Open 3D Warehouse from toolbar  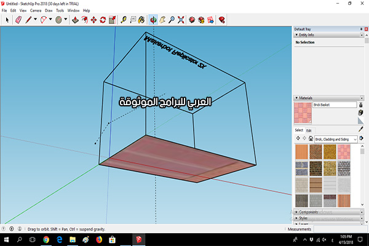[x=192, y=20]
